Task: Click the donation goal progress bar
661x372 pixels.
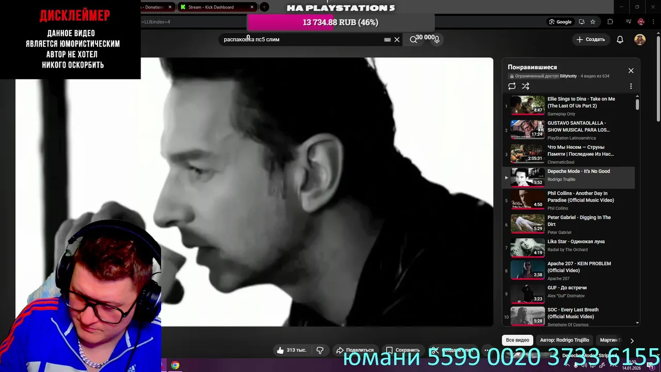Action: point(340,22)
